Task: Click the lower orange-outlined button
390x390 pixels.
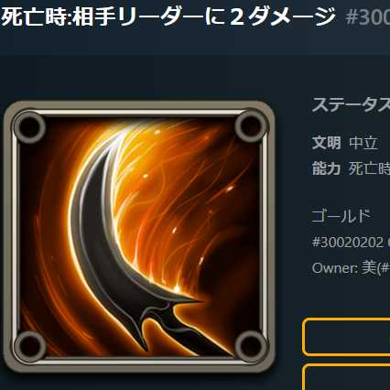Action: pyautogui.click(x=346, y=376)
